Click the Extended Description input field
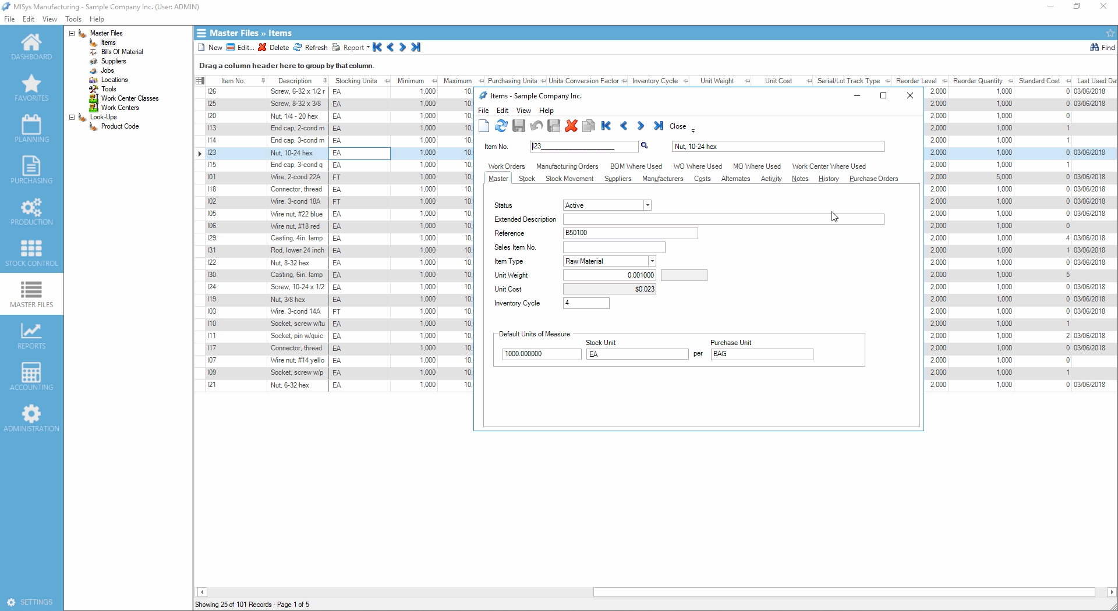This screenshot has height=611, width=1118. (x=723, y=219)
